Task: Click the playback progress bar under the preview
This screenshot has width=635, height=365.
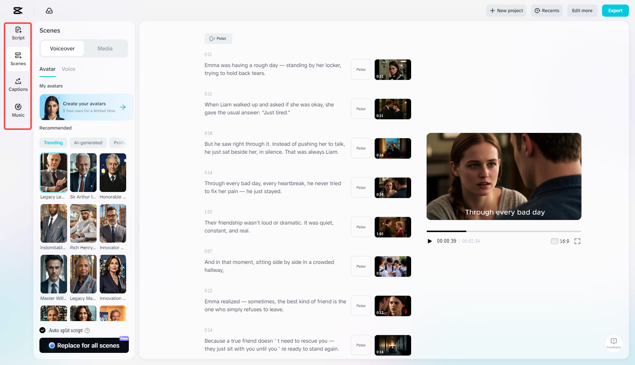Action: tap(504, 231)
